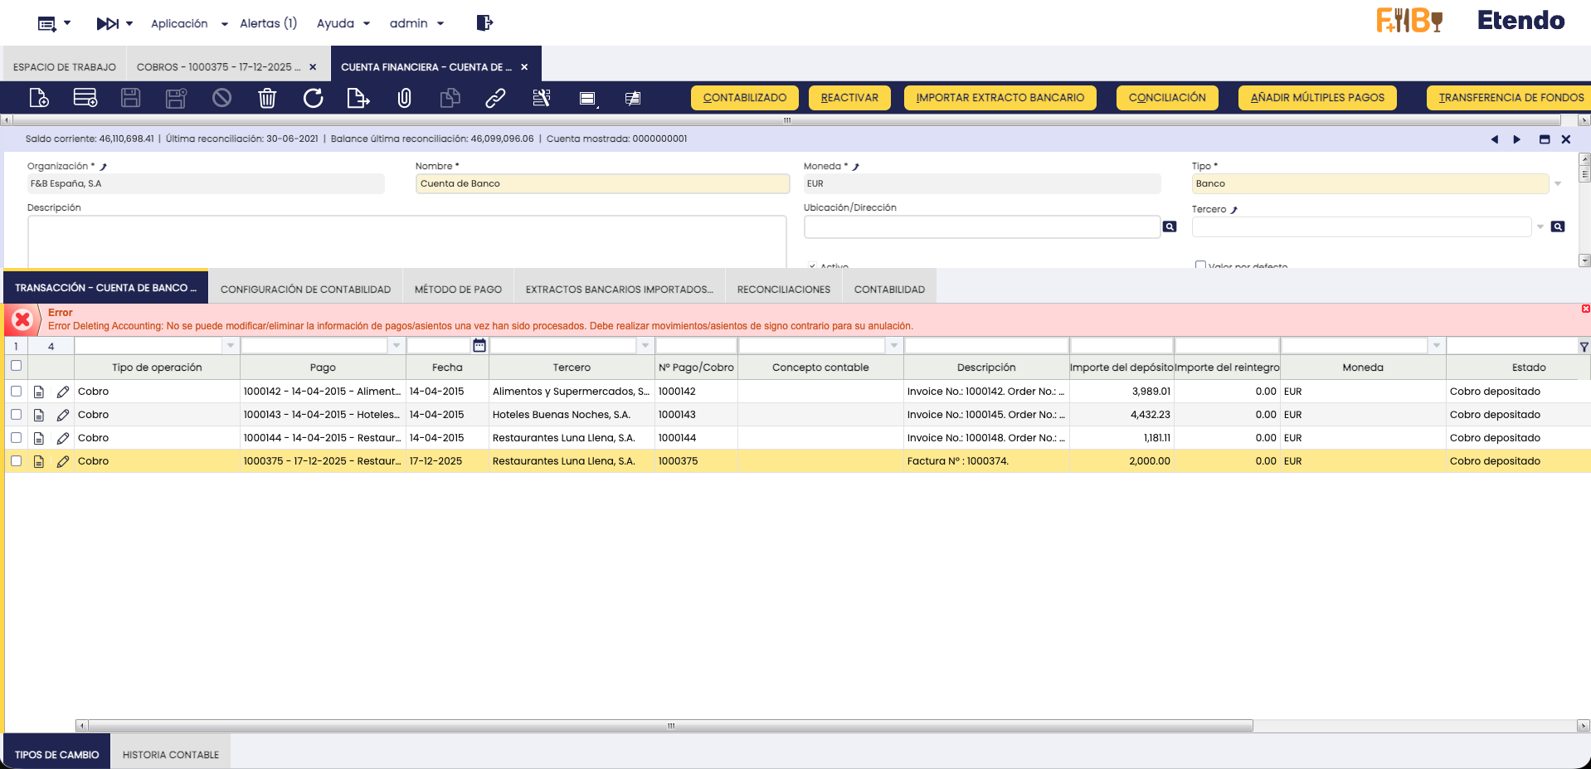The image size is (1591, 769).
Task: Click the edit pencil icon on Cobro 1000142 row
Action: 63,392
